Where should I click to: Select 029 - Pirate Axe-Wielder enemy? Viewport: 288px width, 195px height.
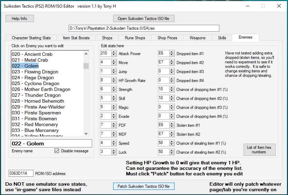(x=47, y=107)
